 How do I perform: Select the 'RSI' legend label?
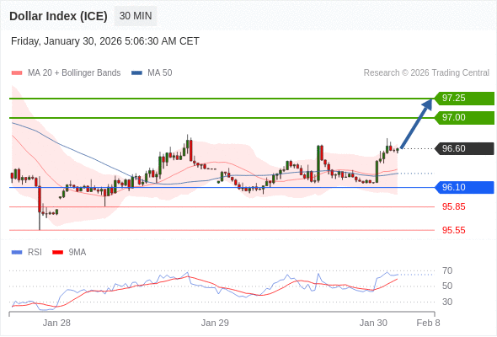coord(35,253)
